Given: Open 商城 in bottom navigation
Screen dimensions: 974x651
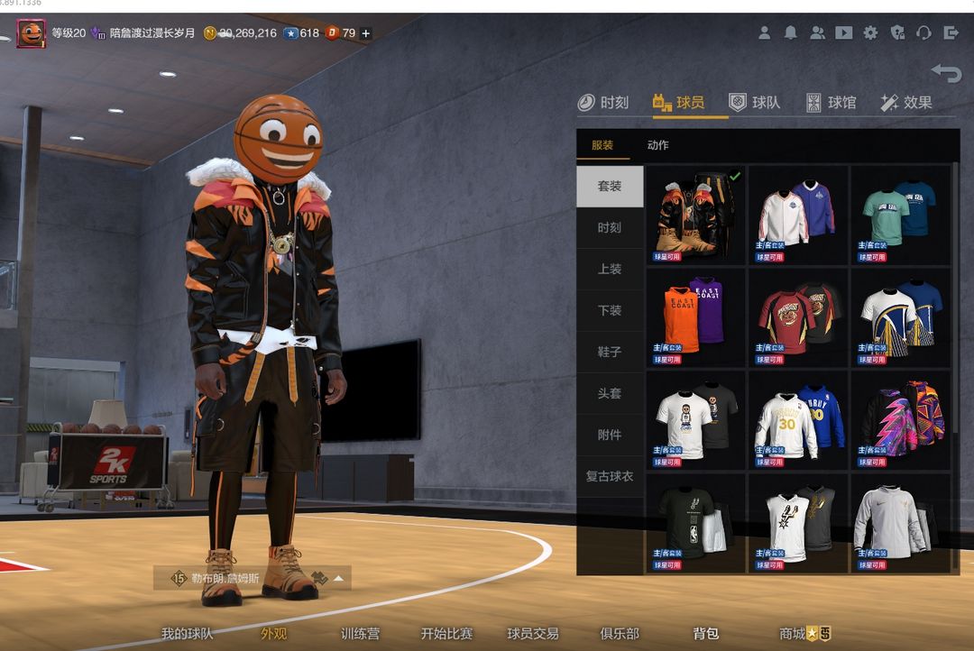Looking at the screenshot, I should [804, 634].
